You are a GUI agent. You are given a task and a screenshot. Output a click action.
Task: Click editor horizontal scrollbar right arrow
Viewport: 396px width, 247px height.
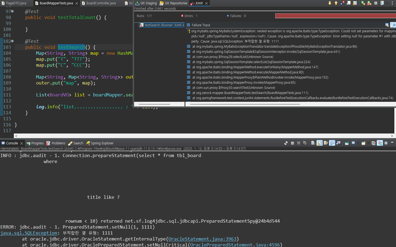click(392, 136)
